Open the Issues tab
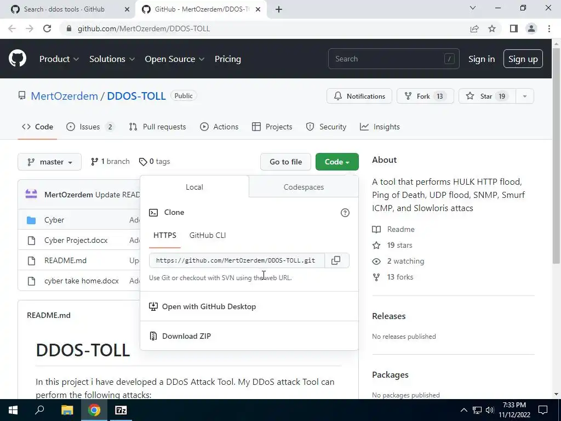Image resolution: width=561 pixels, height=421 pixels. [90, 127]
